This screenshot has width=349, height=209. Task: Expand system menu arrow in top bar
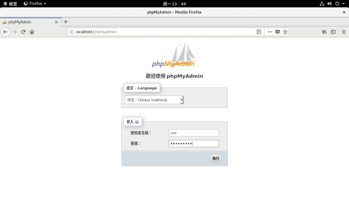click(x=344, y=3)
